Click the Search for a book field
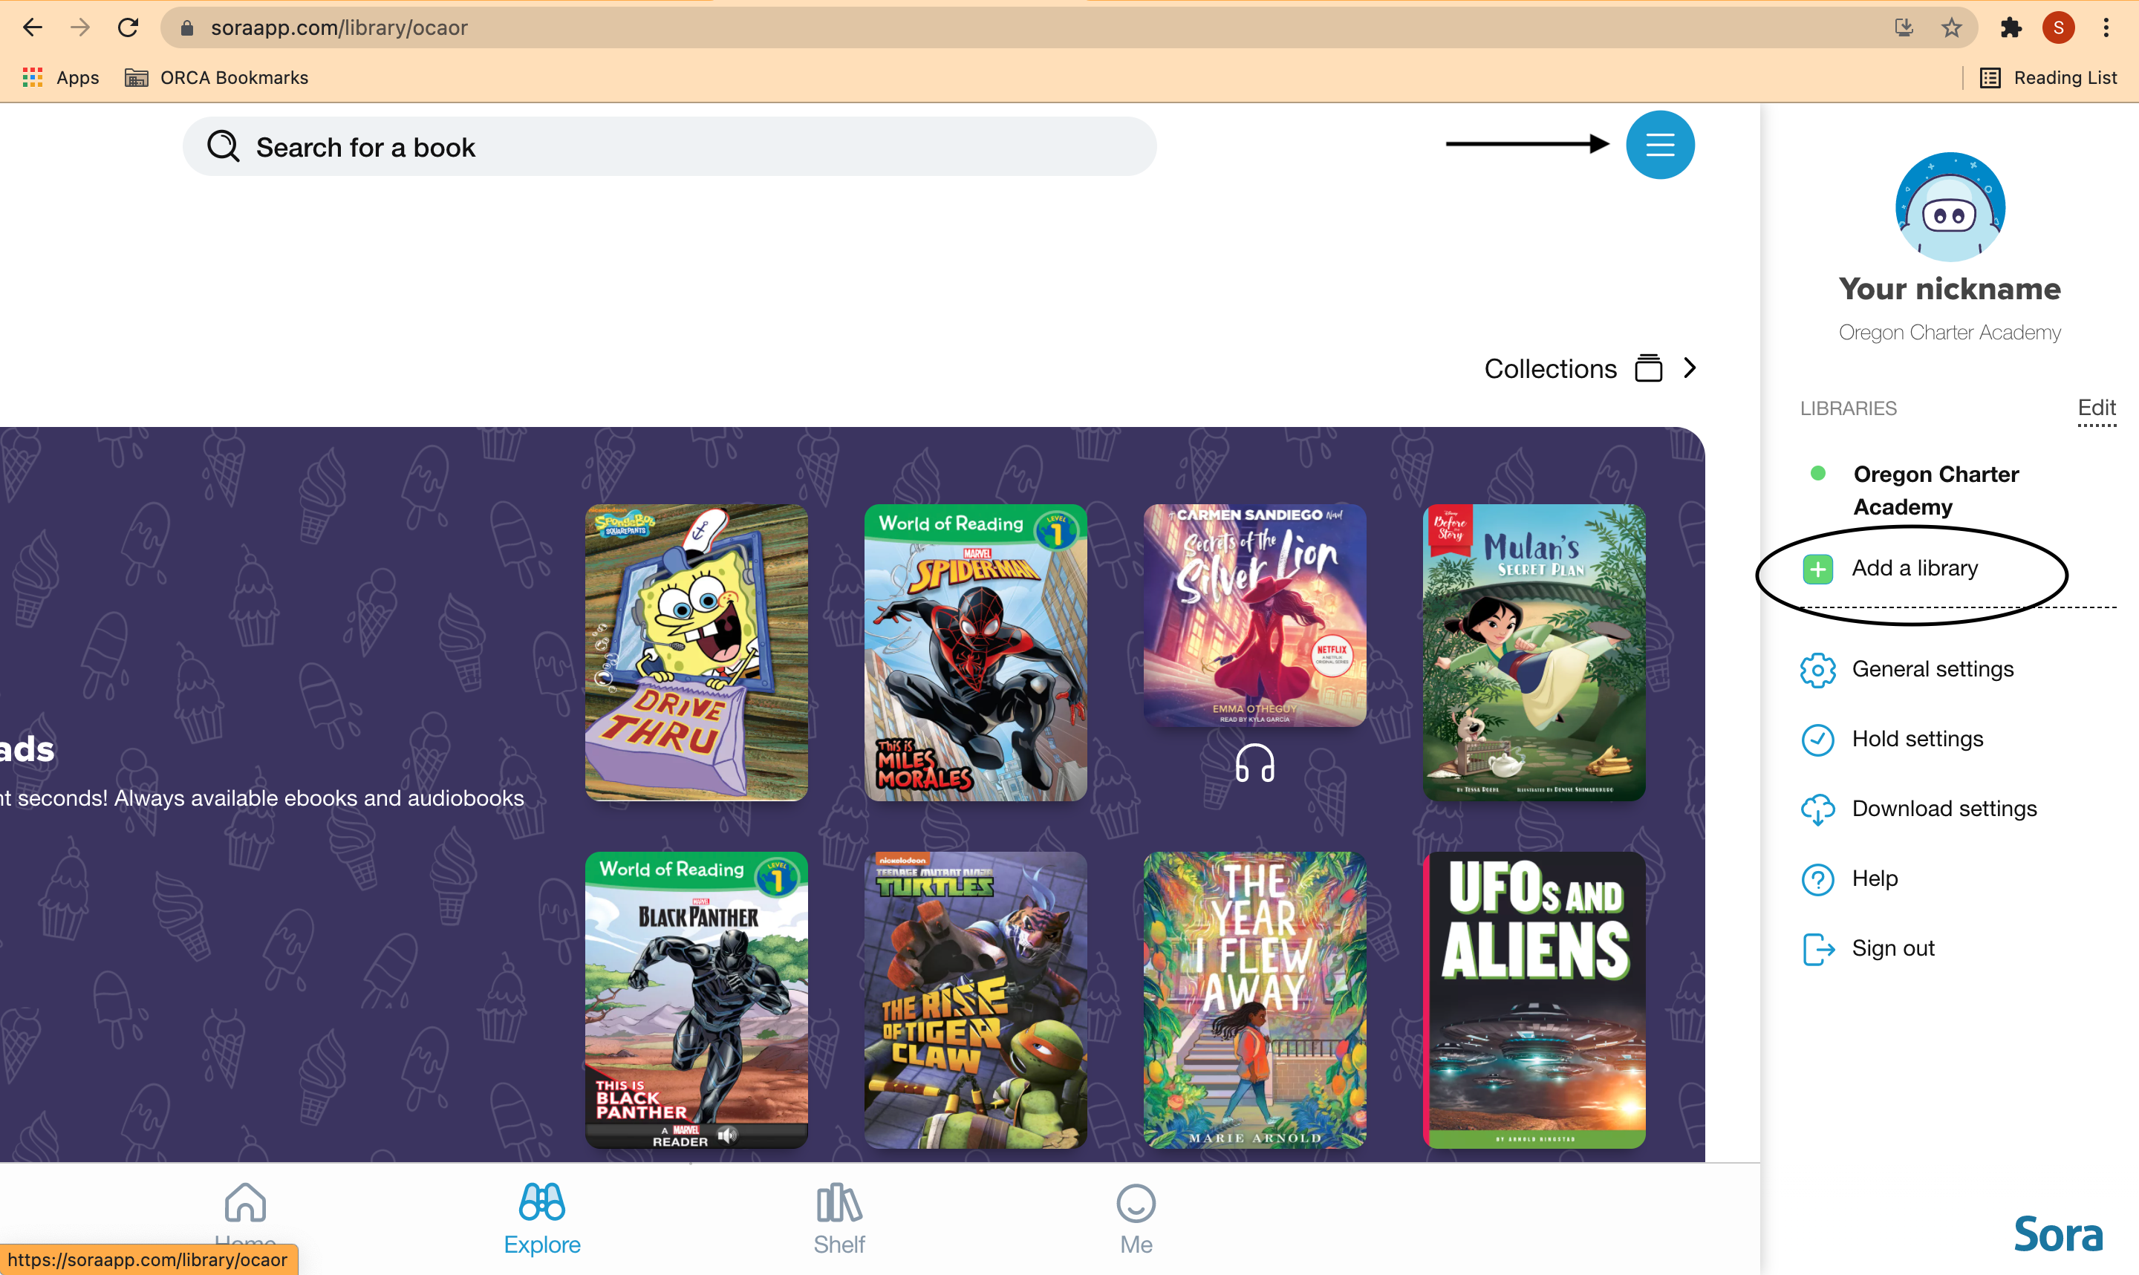Viewport: 2139px width, 1275px height. pyautogui.click(x=669, y=147)
